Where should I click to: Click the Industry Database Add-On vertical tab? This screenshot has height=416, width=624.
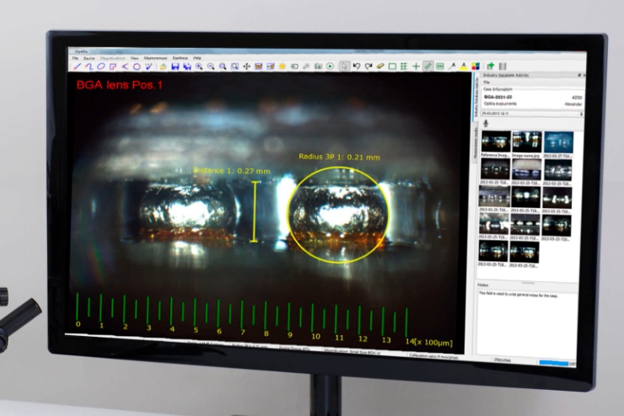476,96
